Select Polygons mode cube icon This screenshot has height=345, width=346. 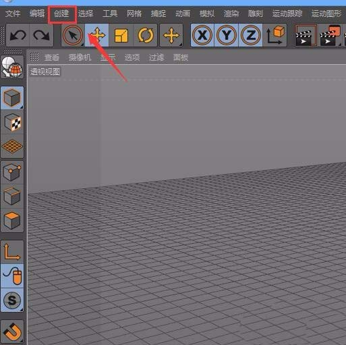pos(12,220)
